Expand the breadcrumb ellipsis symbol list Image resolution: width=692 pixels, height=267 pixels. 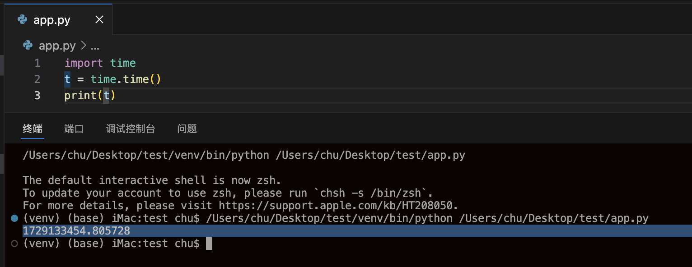click(95, 46)
